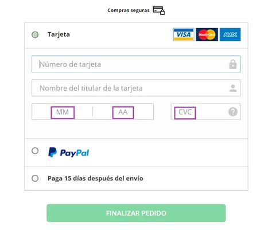This screenshot has height=238, width=272.
Task: Click the secure card lock icon beside Compras seguras
Action: click(x=159, y=10)
